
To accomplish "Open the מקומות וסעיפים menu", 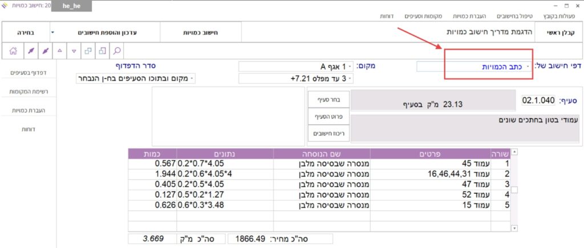I will click(424, 16).
